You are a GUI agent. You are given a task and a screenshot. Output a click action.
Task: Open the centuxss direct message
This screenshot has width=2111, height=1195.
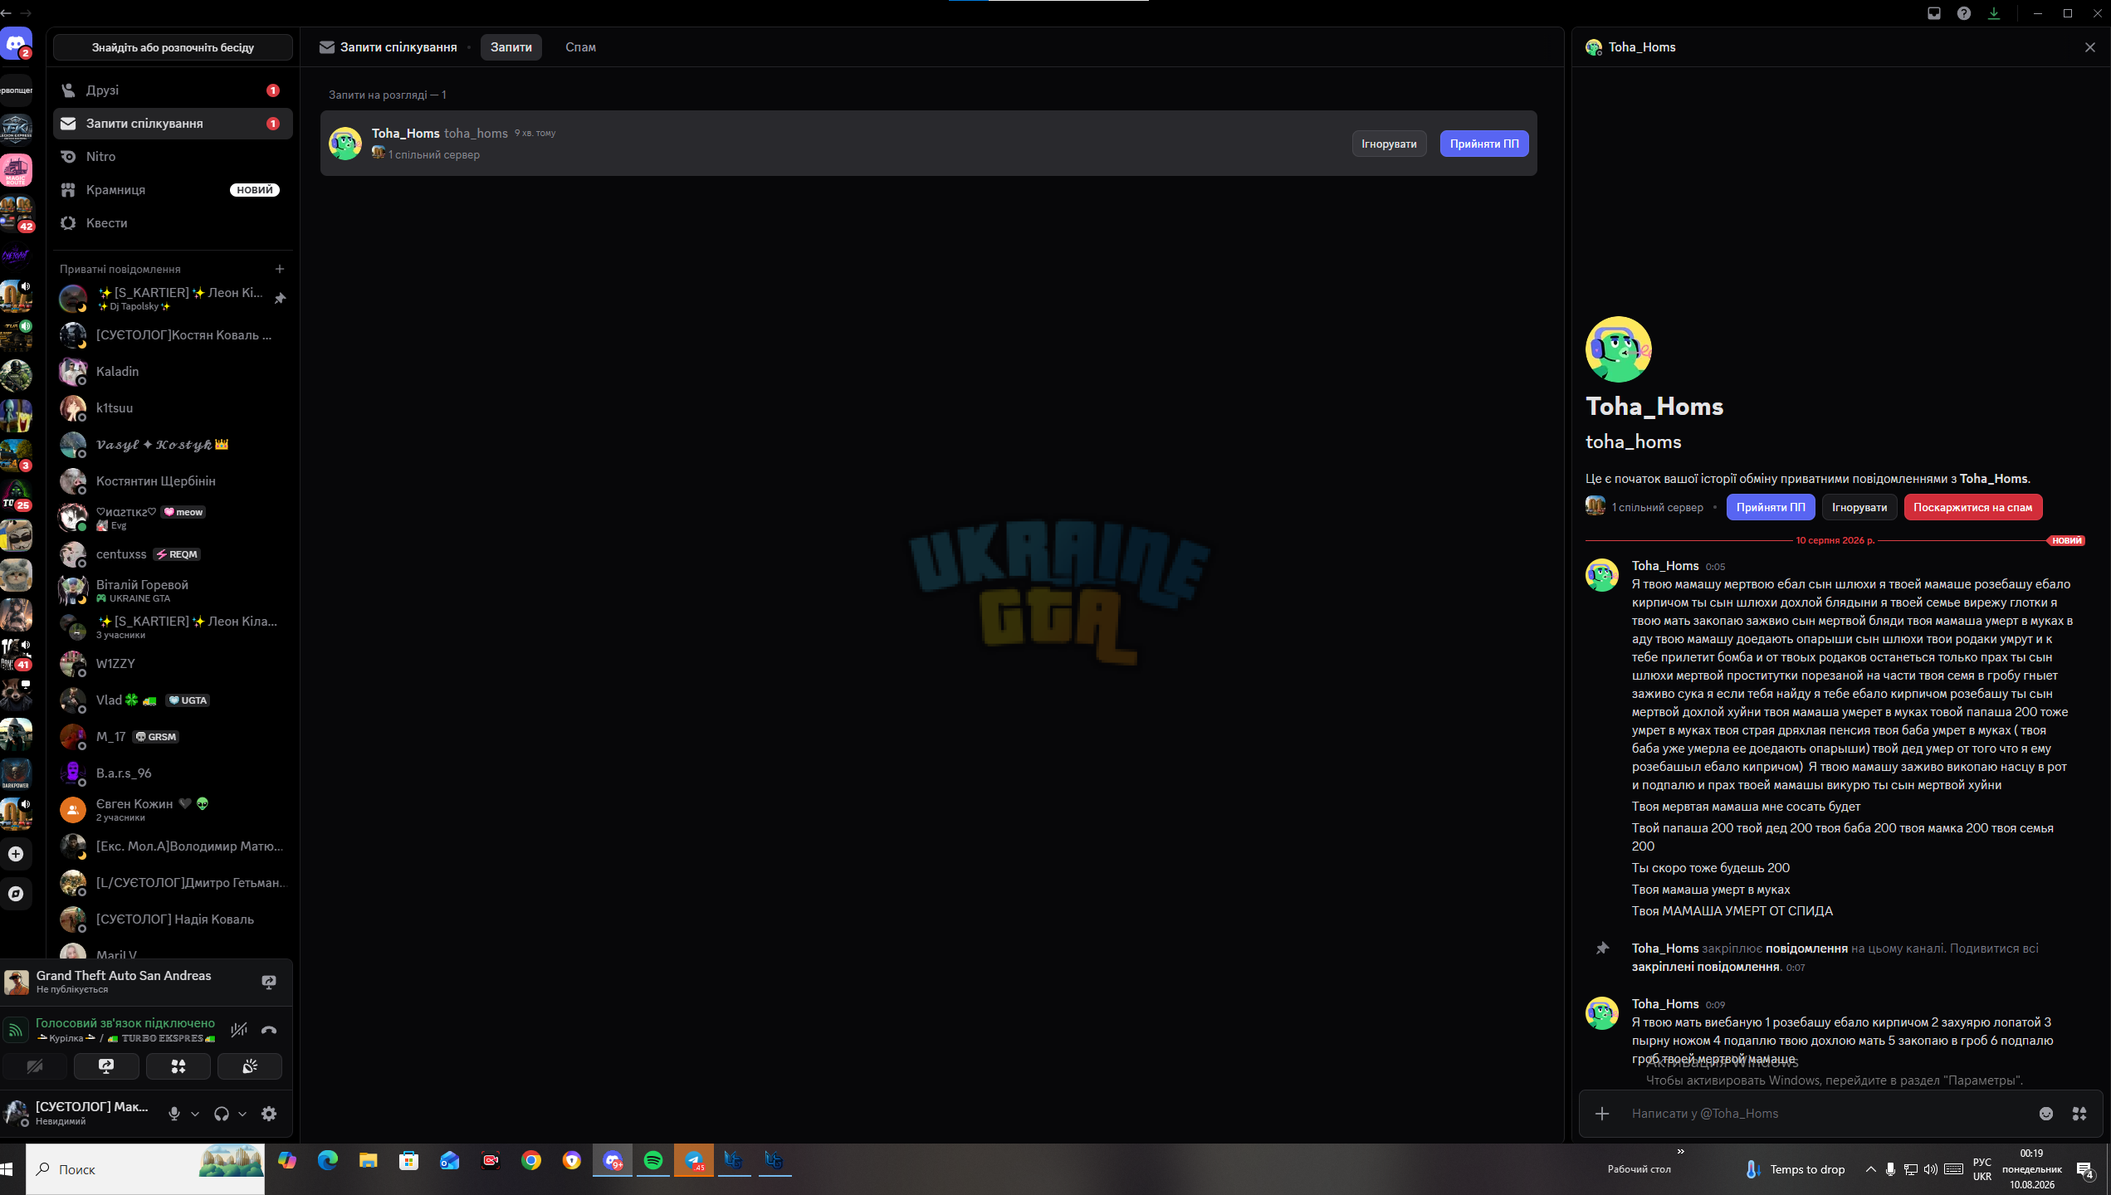(x=173, y=554)
